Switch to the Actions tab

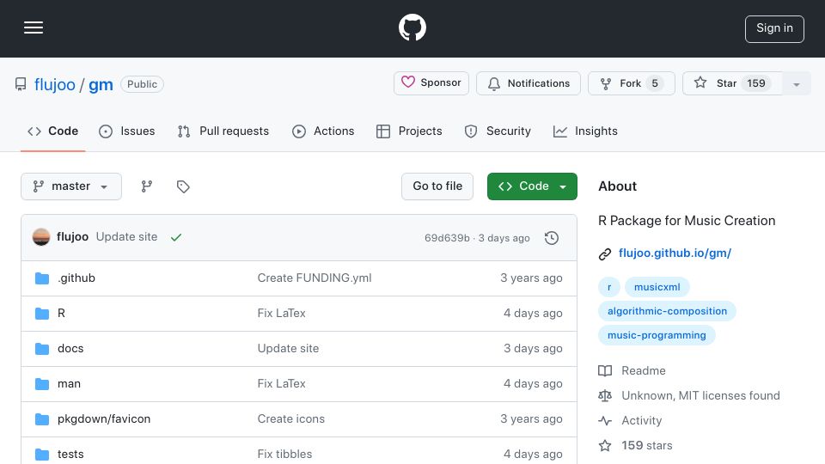click(323, 131)
